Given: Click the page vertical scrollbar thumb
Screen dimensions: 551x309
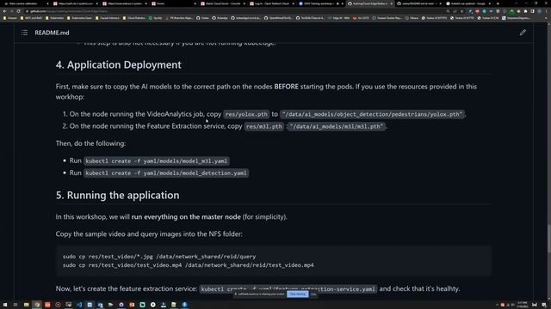Looking at the screenshot, I should [x=548, y=239].
